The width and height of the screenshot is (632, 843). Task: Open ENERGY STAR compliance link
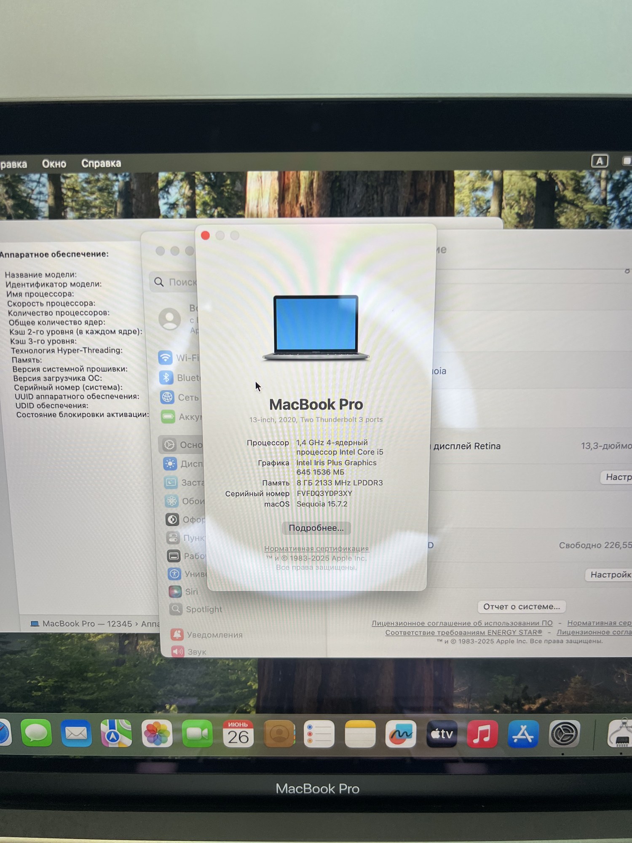coord(463,632)
